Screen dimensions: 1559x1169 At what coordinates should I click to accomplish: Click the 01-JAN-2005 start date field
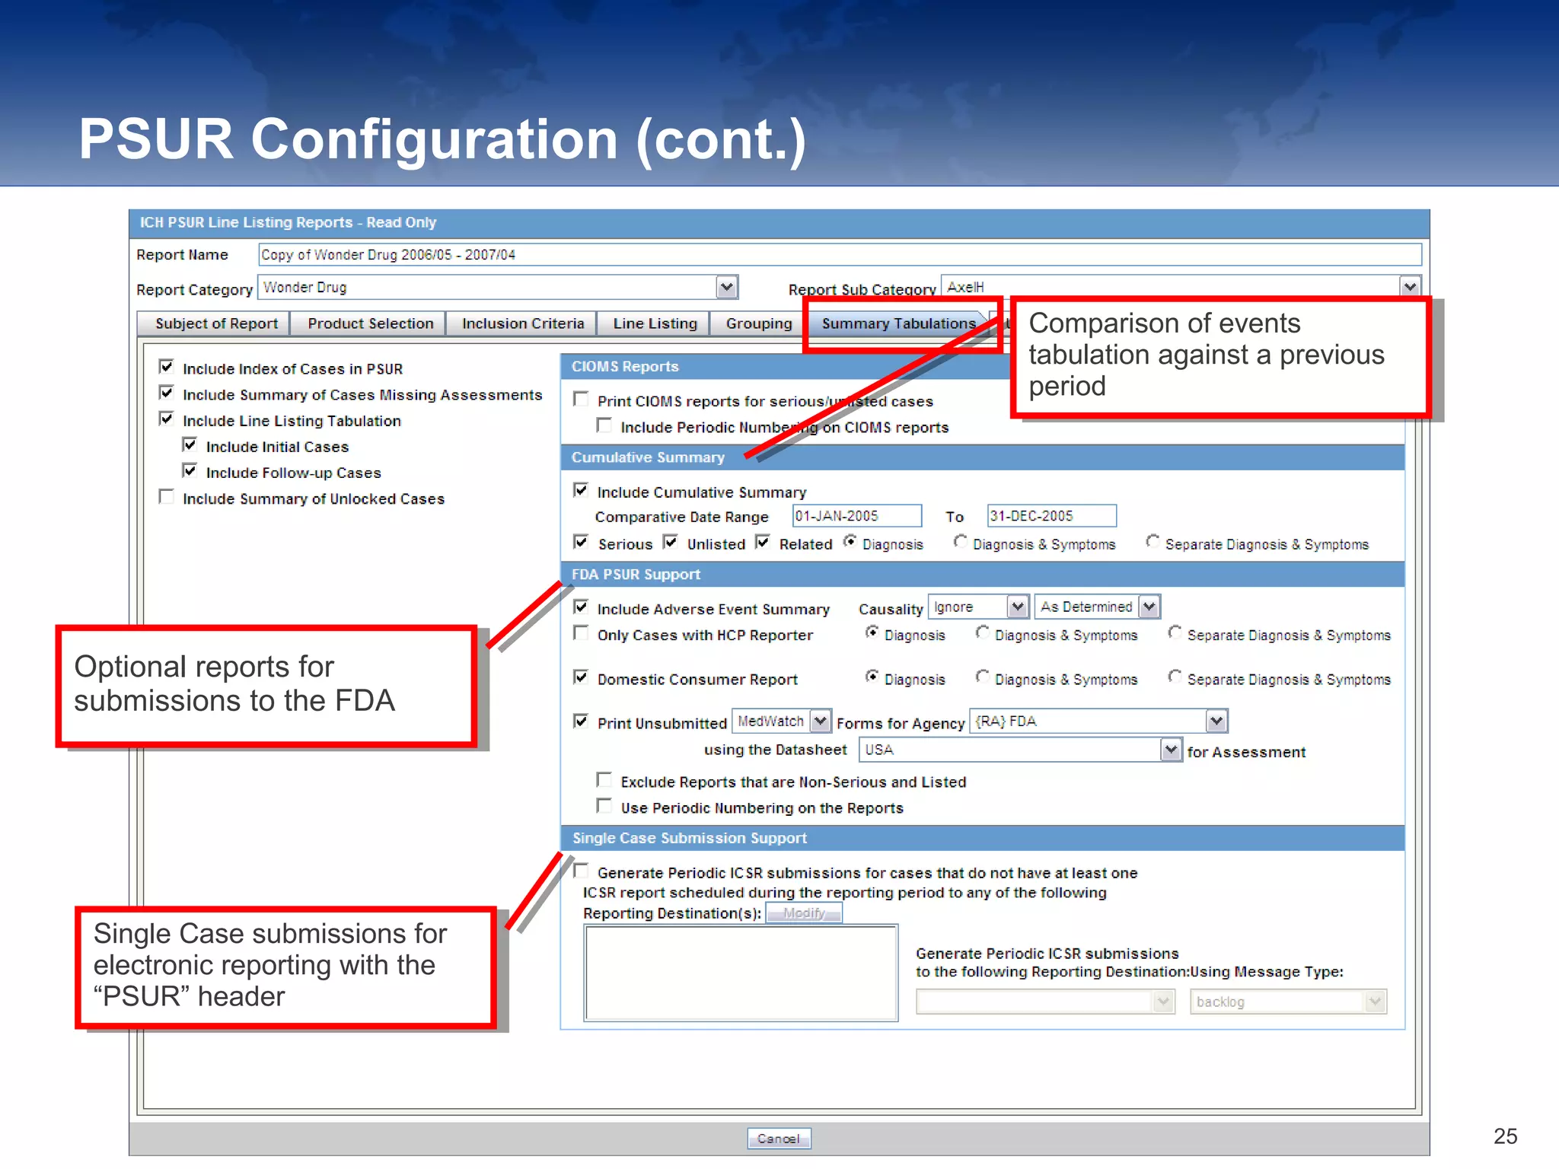857,515
